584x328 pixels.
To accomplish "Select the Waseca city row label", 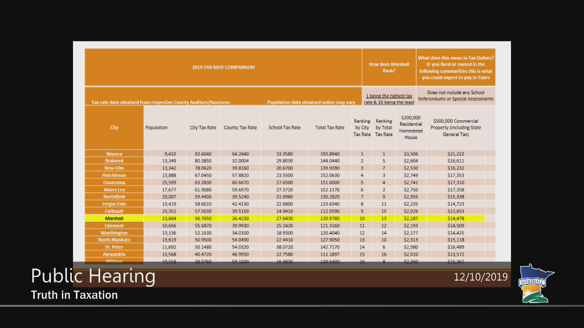I will [114, 154].
